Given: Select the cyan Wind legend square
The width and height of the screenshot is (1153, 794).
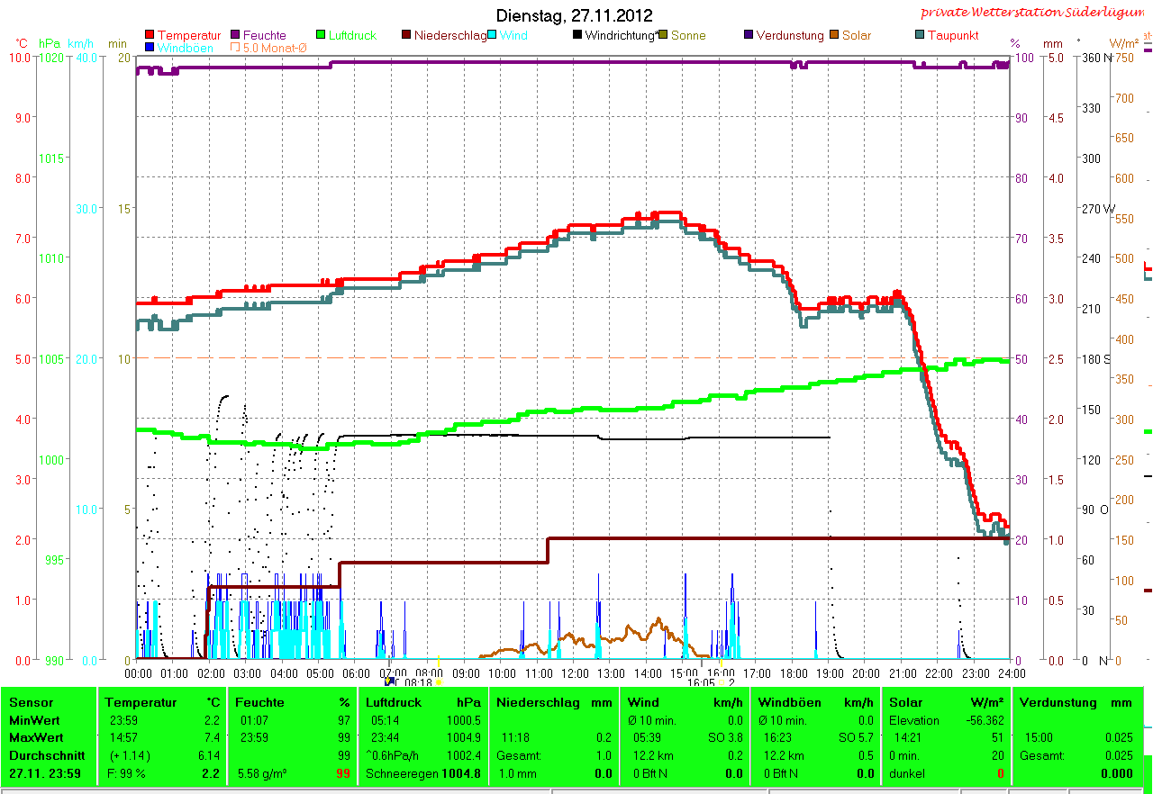Looking at the screenshot, I should (x=492, y=35).
